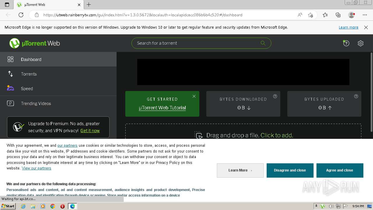The image size is (373, 210).
Task: Open Edge Learn more link
Action: [x=349, y=27]
